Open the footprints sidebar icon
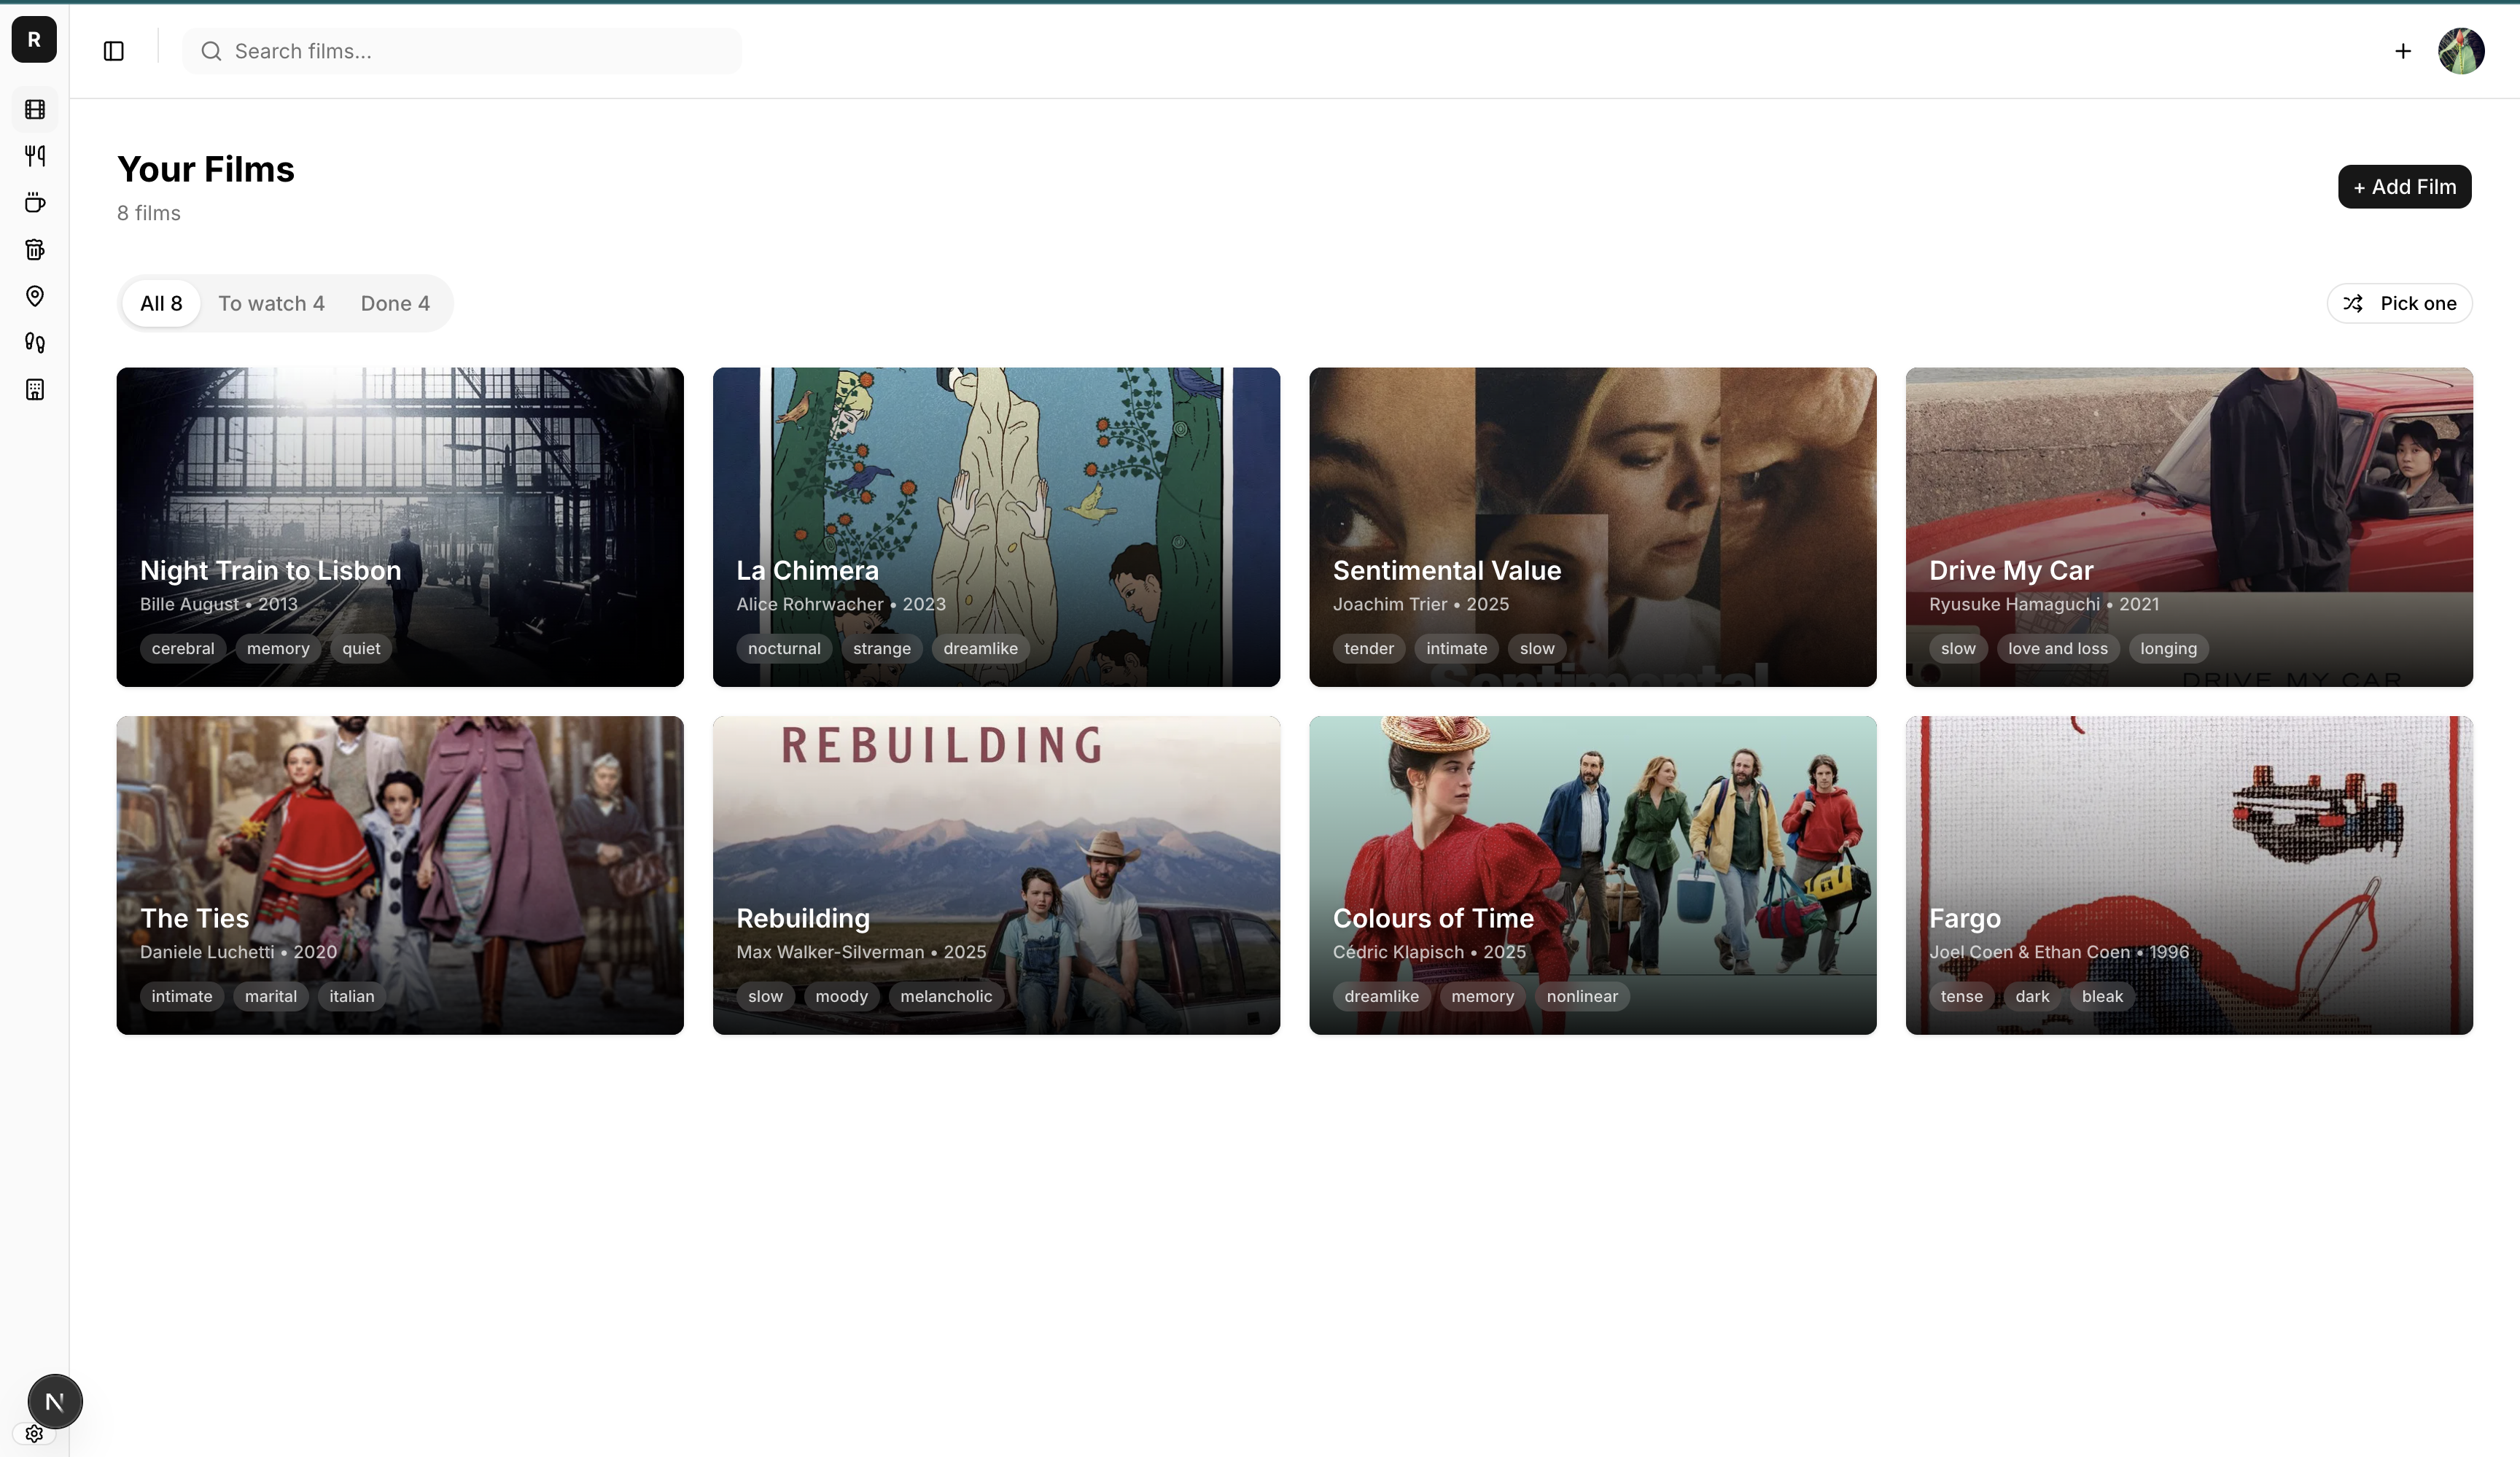 coord(35,342)
